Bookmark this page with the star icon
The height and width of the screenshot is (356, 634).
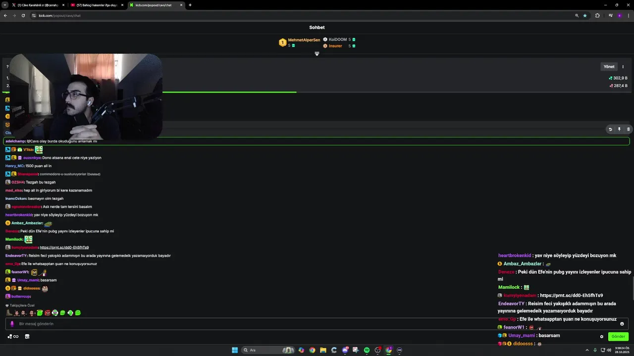click(585, 15)
